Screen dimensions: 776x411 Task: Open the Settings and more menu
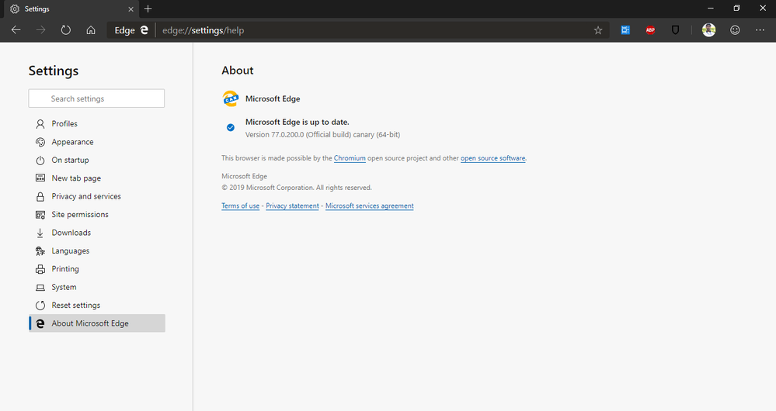click(x=760, y=30)
